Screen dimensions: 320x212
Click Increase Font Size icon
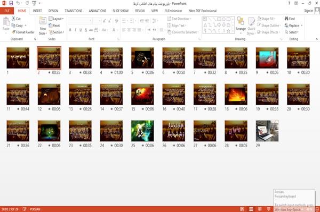pyautogui.click(x=105, y=21)
